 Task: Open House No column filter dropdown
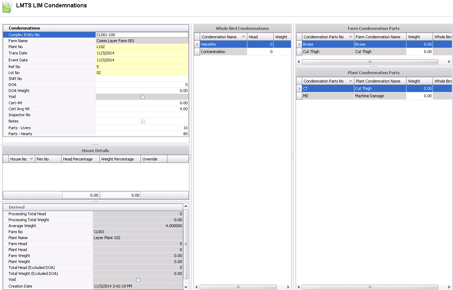pyautogui.click(x=31, y=159)
